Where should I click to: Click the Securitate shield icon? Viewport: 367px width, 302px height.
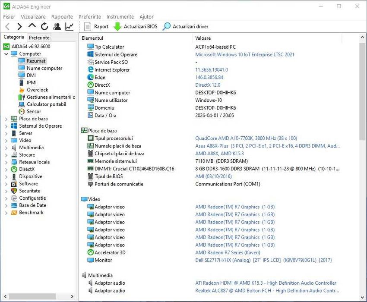pyautogui.click(x=14, y=191)
